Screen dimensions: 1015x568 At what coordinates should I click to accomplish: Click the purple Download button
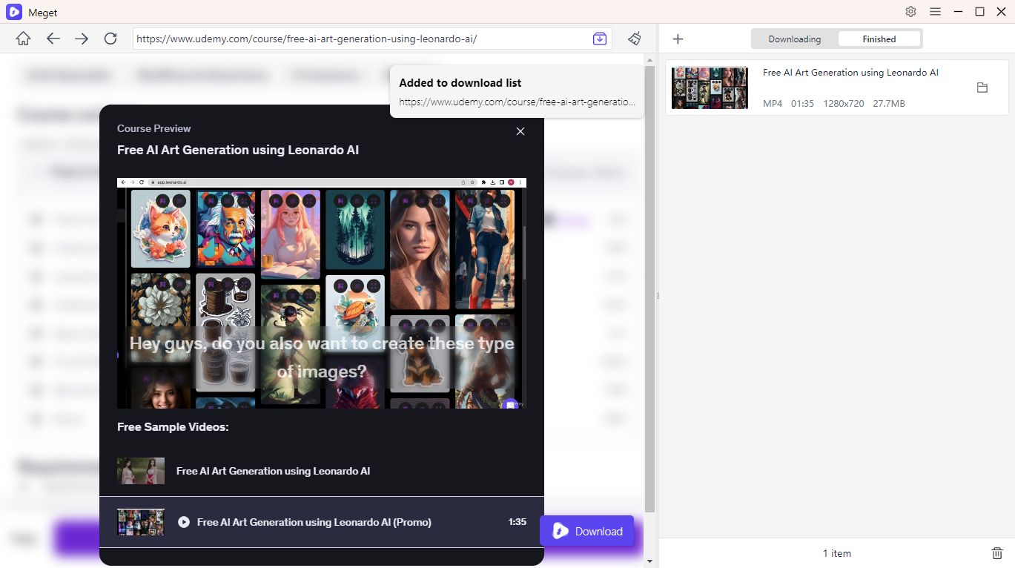[x=587, y=531]
